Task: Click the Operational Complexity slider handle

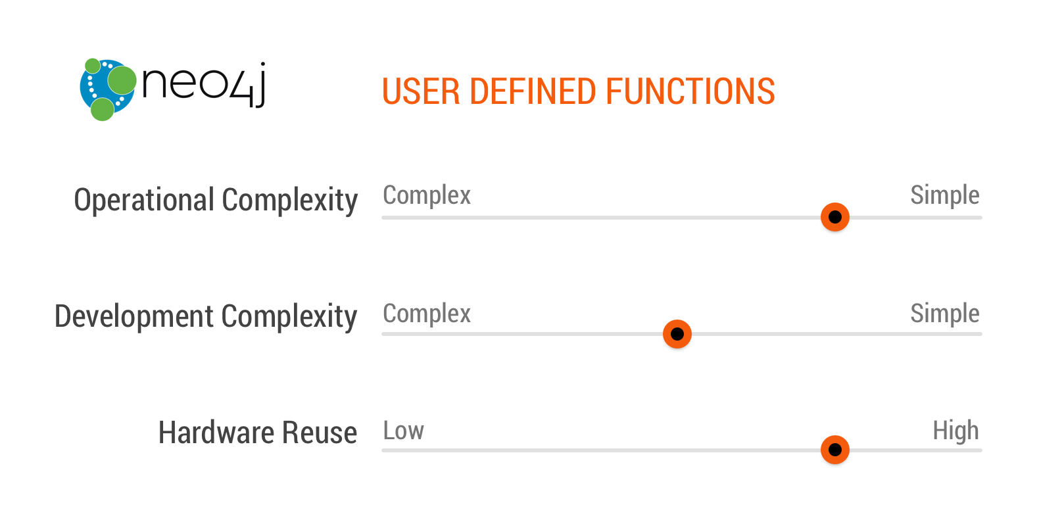Action: point(835,217)
